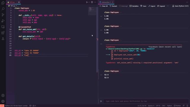Open feedback icon in status bar

coord(184,106)
